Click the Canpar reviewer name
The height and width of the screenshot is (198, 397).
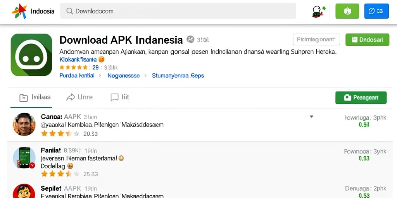pos(52,117)
